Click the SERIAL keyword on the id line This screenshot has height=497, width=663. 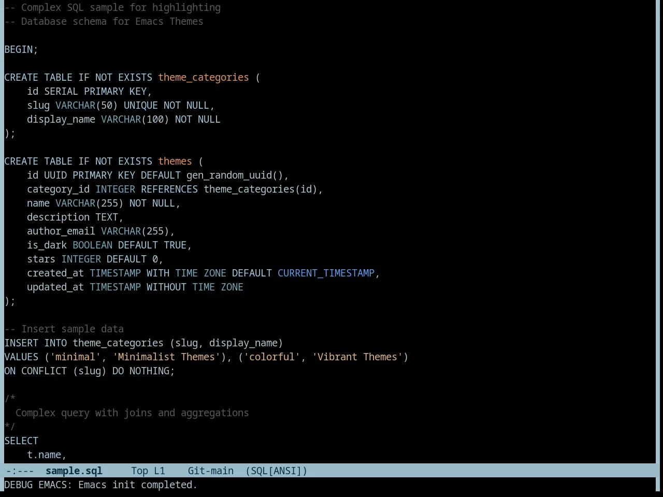tap(61, 91)
